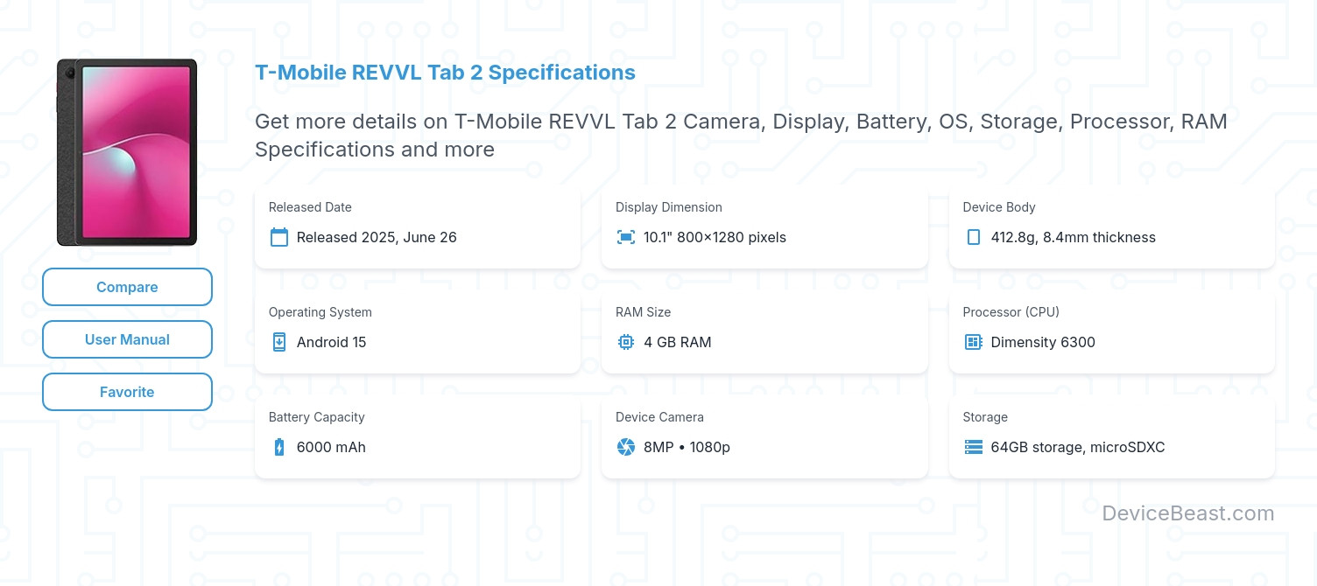Click the device body tablet outline icon
The image size is (1317, 586).
pos(973,237)
